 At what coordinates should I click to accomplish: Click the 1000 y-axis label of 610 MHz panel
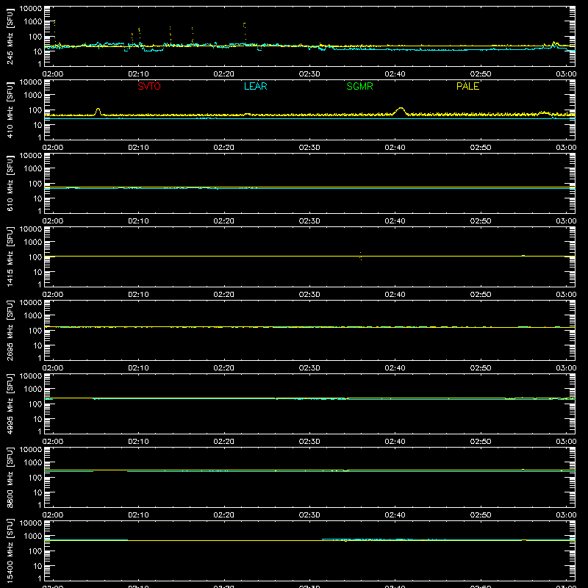(x=33, y=169)
